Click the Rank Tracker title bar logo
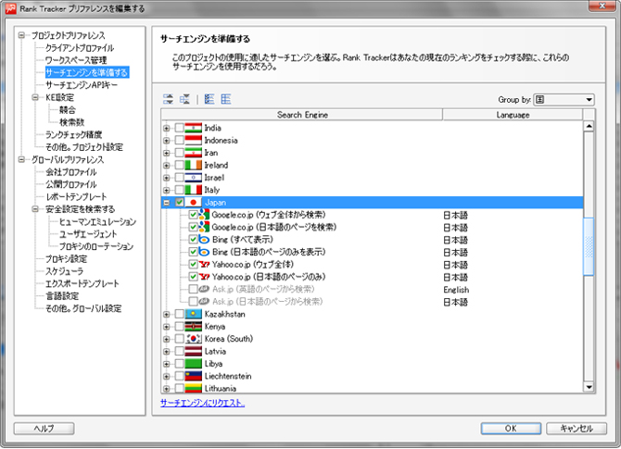 (11, 8)
